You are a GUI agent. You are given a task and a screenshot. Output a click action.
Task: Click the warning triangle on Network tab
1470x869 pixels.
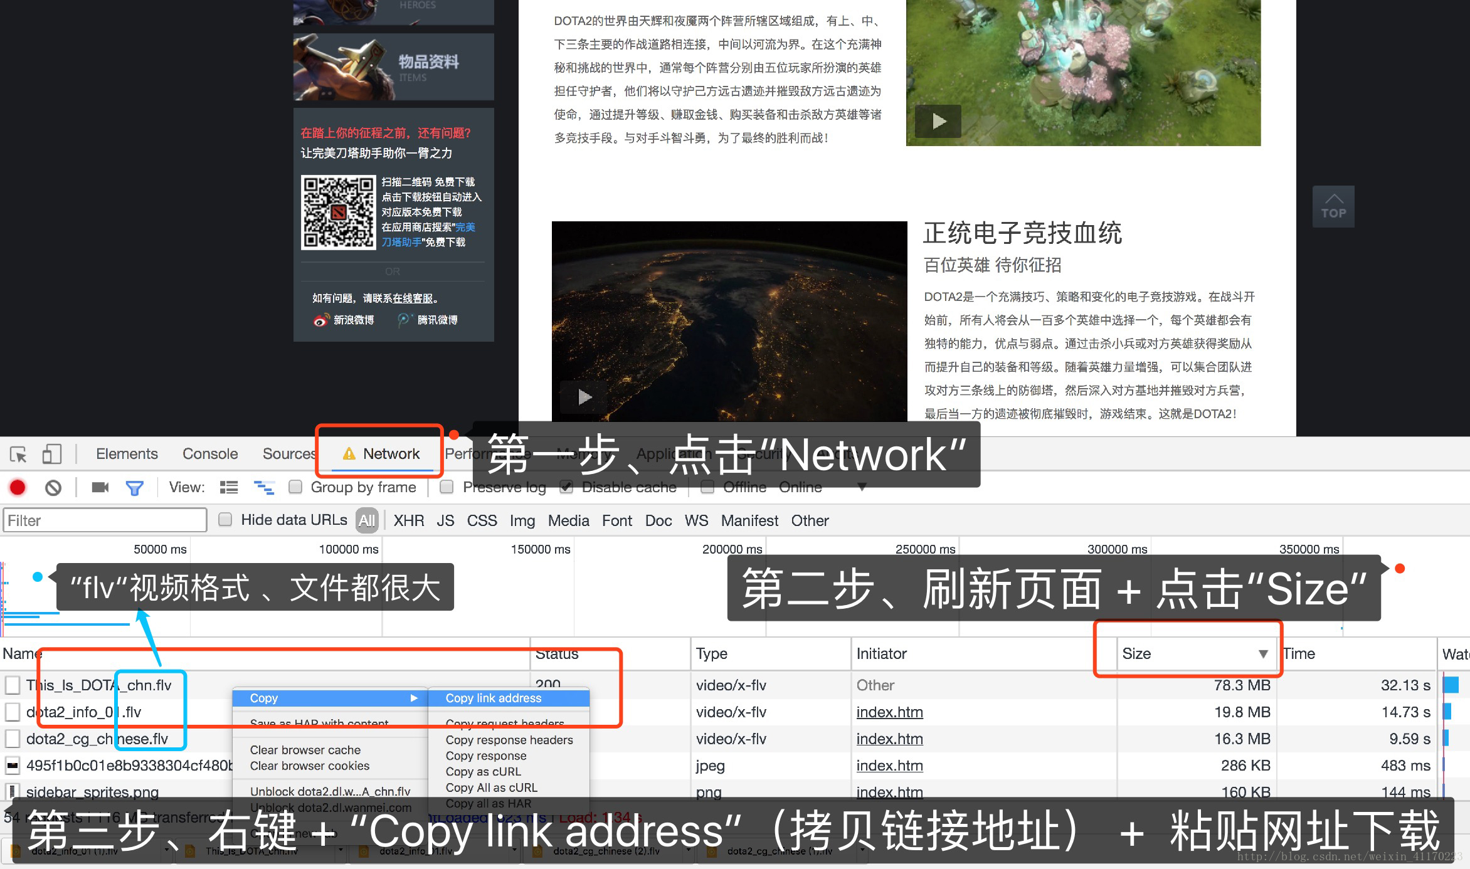tap(349, 453)
